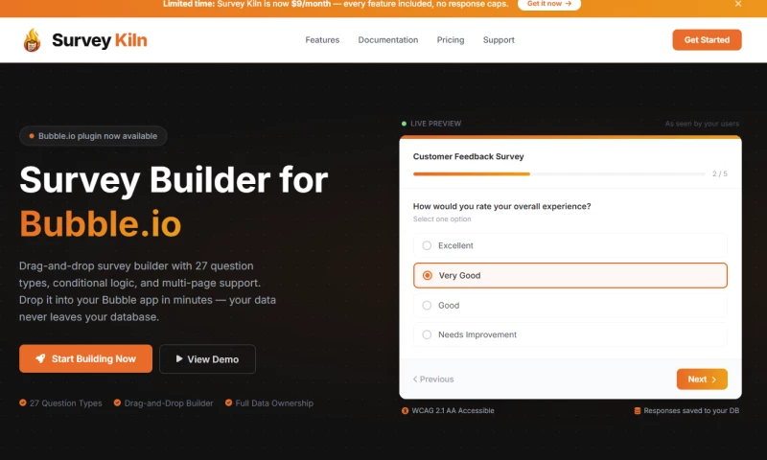
Task: Click the orange dot in the plugin badge
Action: (32, 136)
